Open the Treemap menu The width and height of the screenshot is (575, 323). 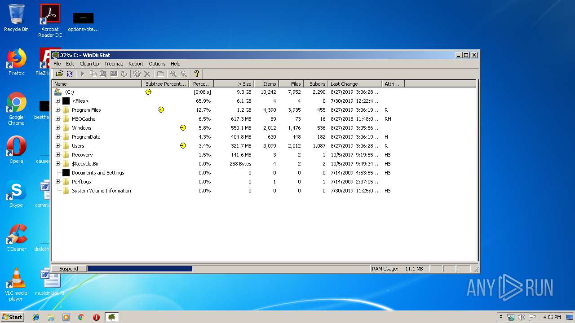[114, 64]
